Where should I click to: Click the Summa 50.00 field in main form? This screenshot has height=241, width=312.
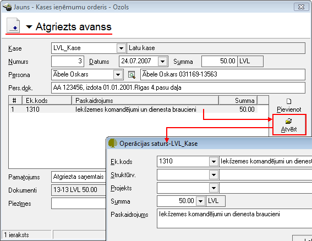point(219,61)
